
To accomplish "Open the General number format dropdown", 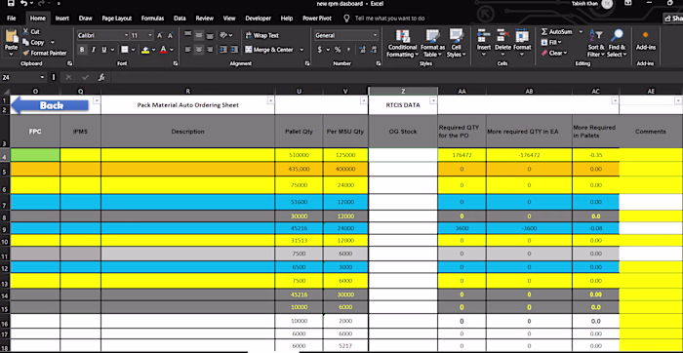I will [375, 35].
